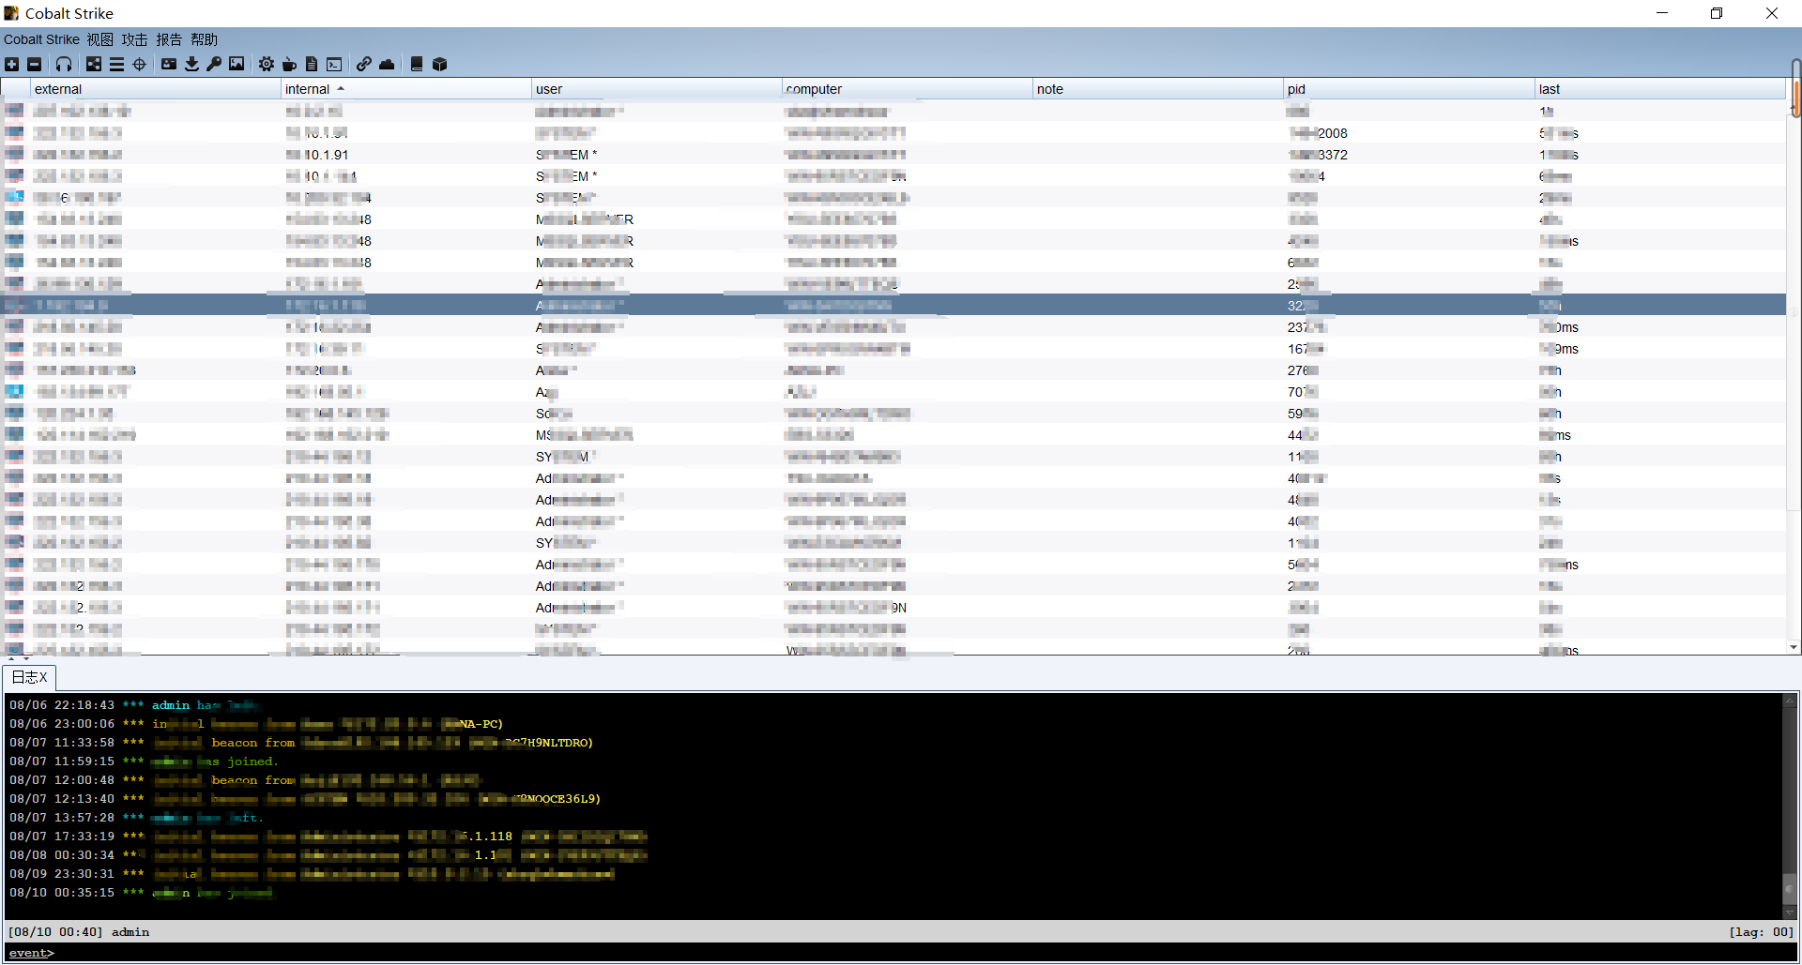Open the book help icon
The width and height of the screenshot is (1802, 965).
click(417, 64)
